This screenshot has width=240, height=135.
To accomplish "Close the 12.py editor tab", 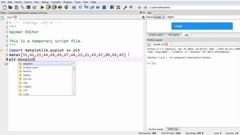I will coord(15,17).
